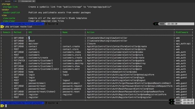Click the 'api,auth:api' middleware cell
The height and width of the screenshot is (109, 195).
[x=183, y=44]
